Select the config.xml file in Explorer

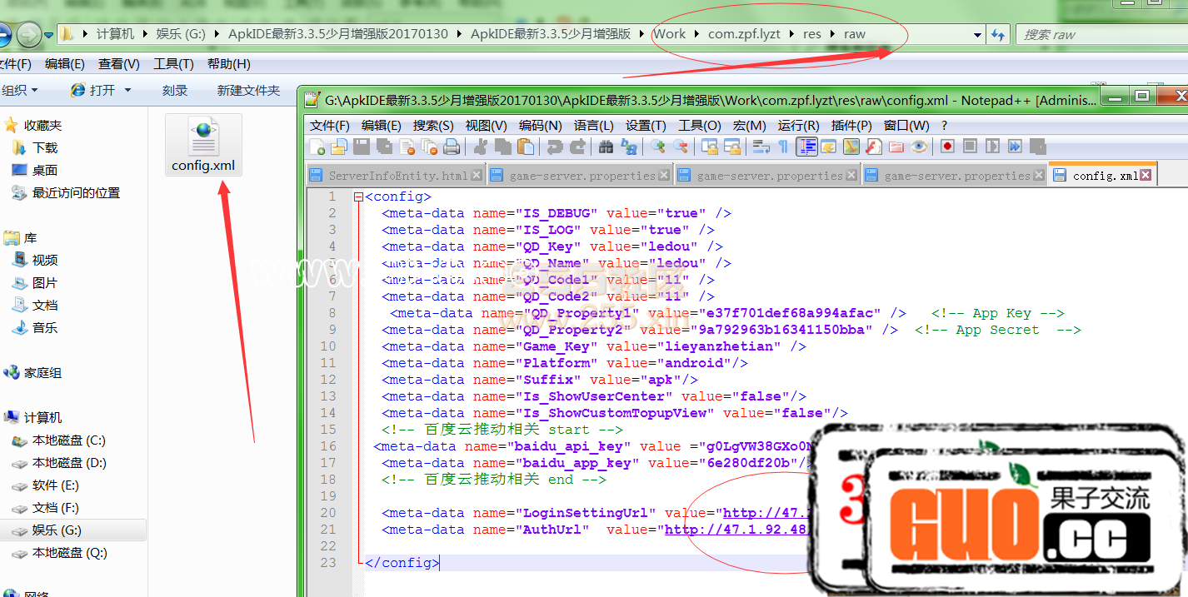[203, 145]
